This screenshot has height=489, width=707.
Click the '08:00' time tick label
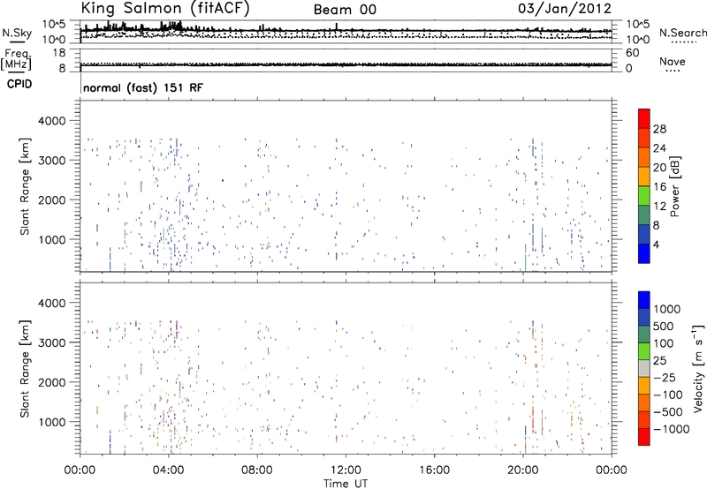[257, 470]
